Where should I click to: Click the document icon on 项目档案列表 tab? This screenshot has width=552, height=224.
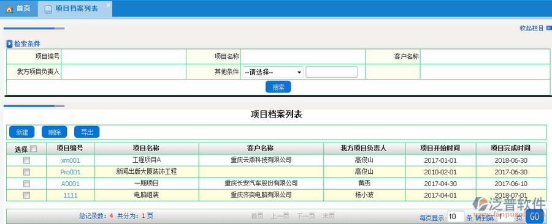(48, 9)
